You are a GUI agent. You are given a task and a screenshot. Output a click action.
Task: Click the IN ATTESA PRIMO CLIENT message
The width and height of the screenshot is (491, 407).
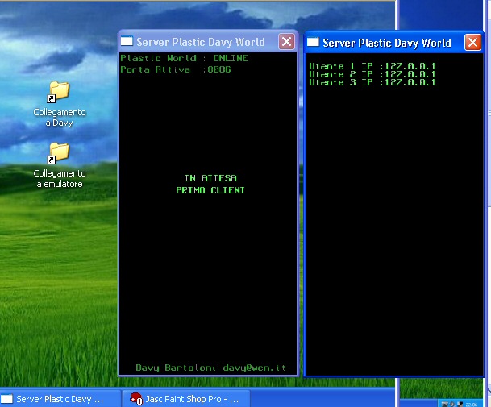click(210, 185)
